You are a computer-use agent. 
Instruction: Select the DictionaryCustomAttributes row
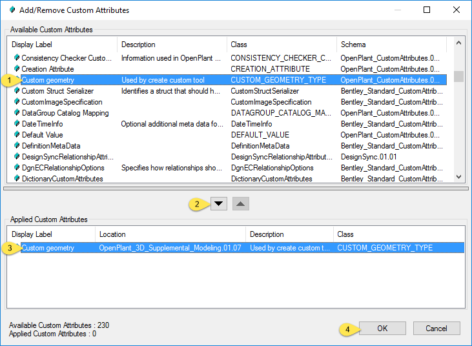click(x=62, y=179)
